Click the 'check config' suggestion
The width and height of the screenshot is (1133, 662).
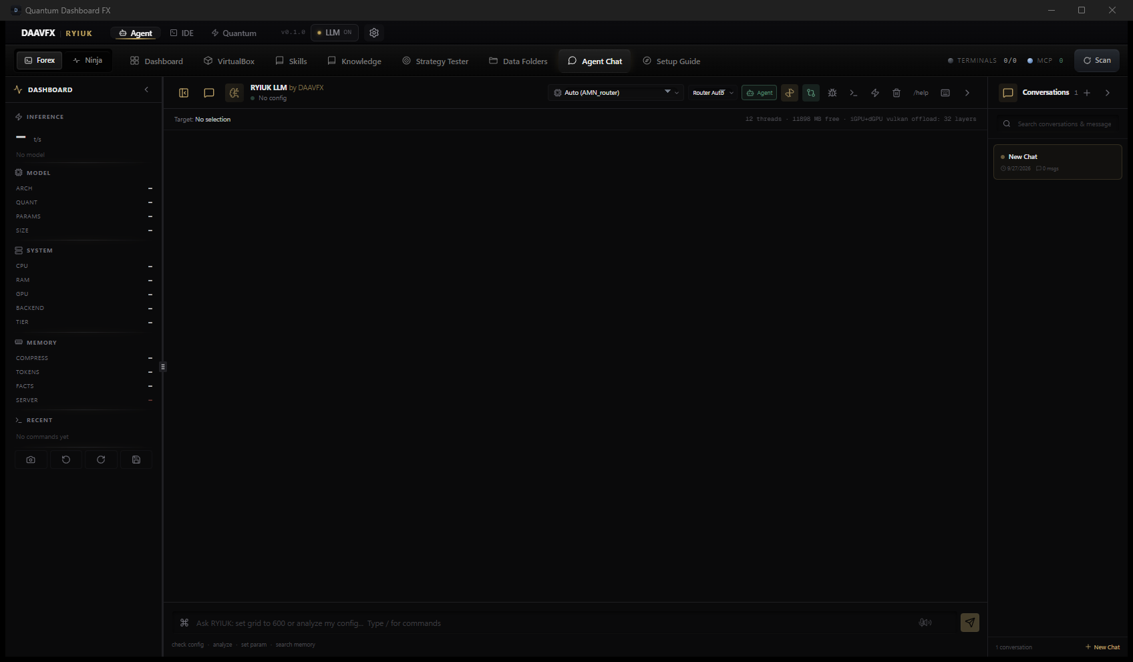point(188,645)
